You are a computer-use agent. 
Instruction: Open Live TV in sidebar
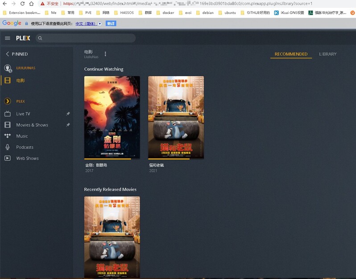[x=23, y=114]
